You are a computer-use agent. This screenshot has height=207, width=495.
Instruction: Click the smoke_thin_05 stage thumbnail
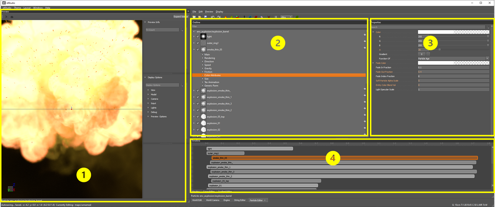[x=203, y=49]
